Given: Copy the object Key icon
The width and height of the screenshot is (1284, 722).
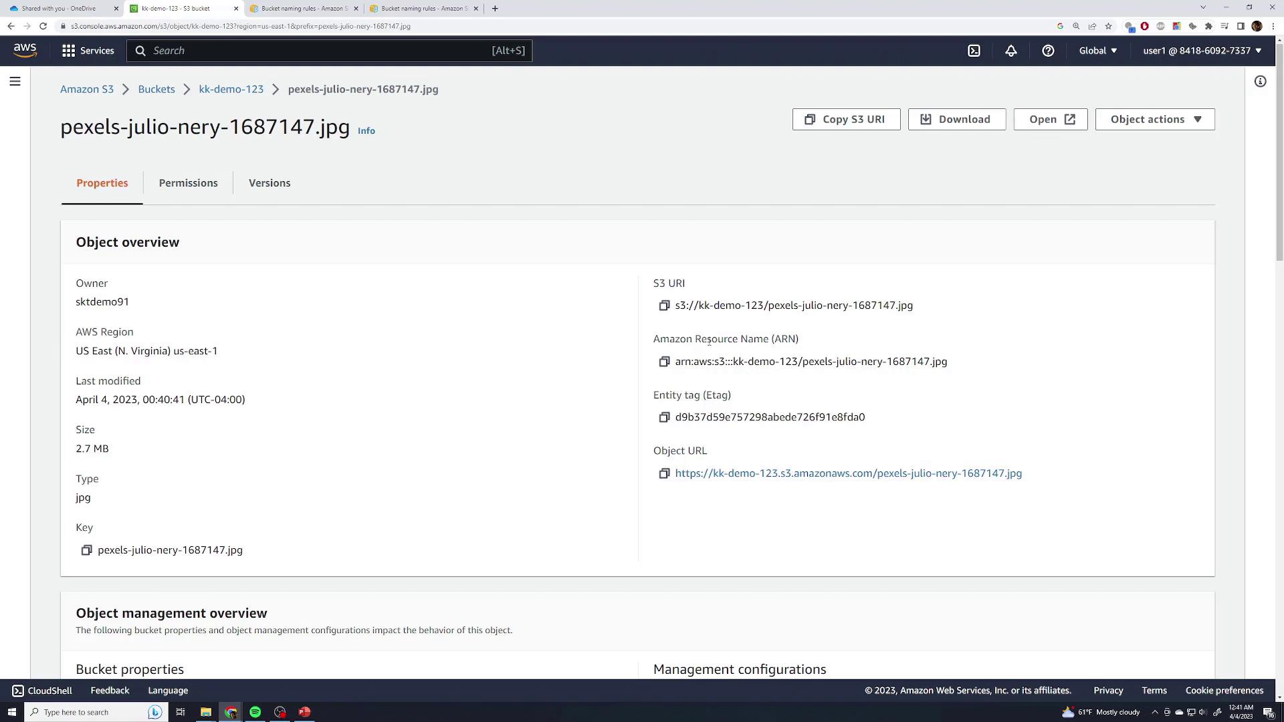Looking at the screenshot, I should [x=86, y=550].
